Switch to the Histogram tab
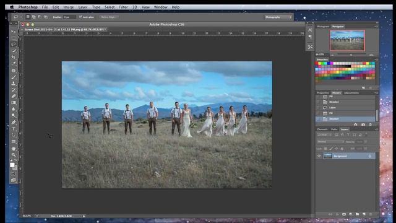The height and width of the screenshot is (223, 396). [x=323, y=26]
